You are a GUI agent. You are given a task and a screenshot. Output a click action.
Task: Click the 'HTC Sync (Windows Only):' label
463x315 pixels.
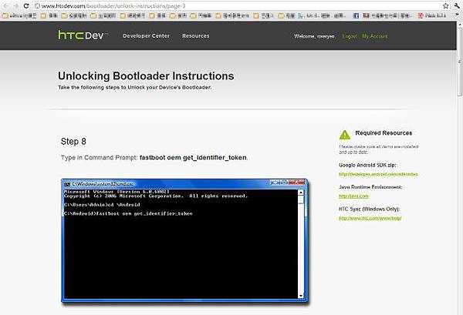tap(369, 209)
